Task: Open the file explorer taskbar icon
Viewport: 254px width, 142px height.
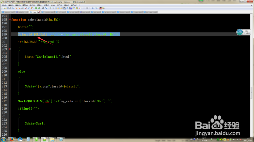Action: [x=52, y=139]
